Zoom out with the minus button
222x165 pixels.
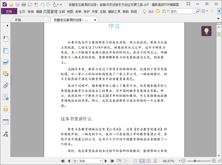click(x=183, y=161)
